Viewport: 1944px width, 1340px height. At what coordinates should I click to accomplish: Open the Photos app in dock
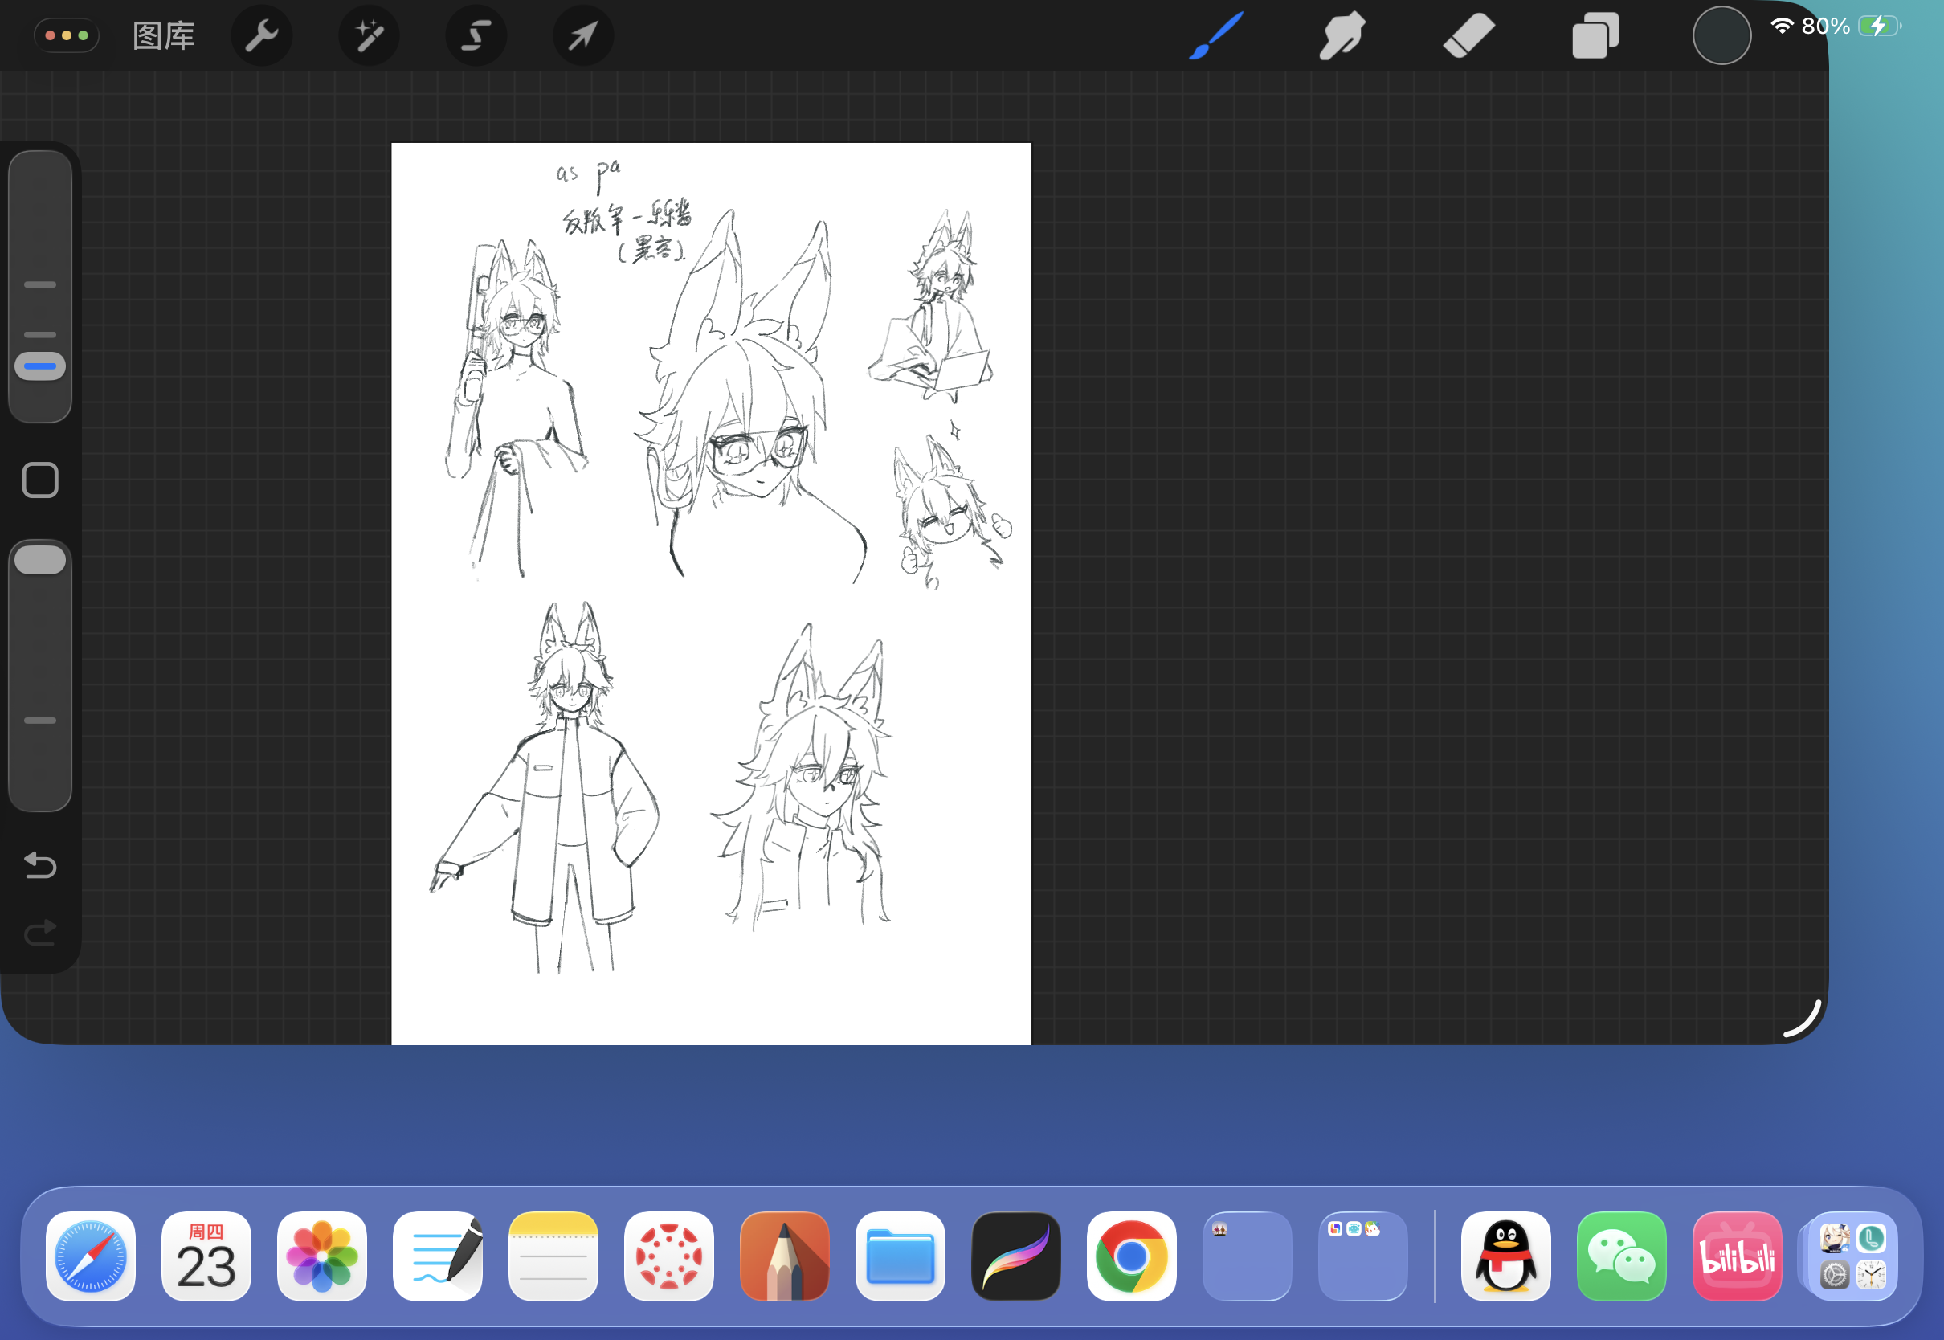pyautogui.click(x=322, y=1256)
